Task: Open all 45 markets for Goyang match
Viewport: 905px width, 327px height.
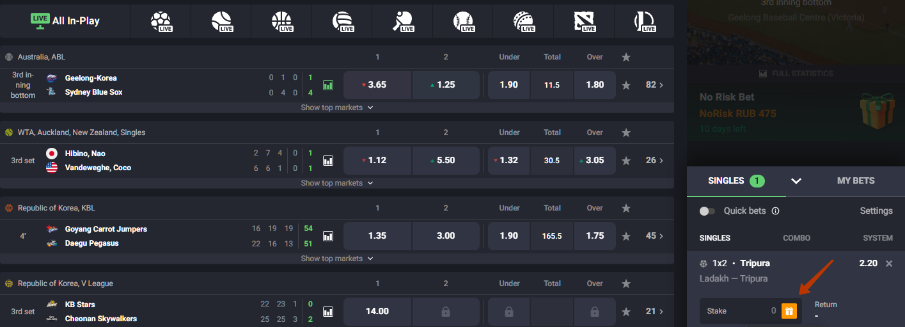Action: coord(654,236)
